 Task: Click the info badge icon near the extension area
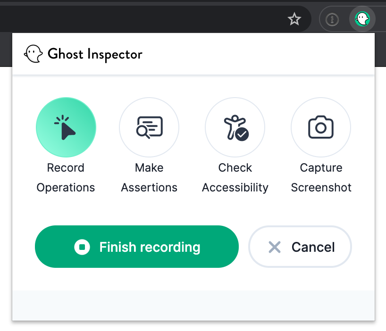pyautogui.click(x=332, y=19)
